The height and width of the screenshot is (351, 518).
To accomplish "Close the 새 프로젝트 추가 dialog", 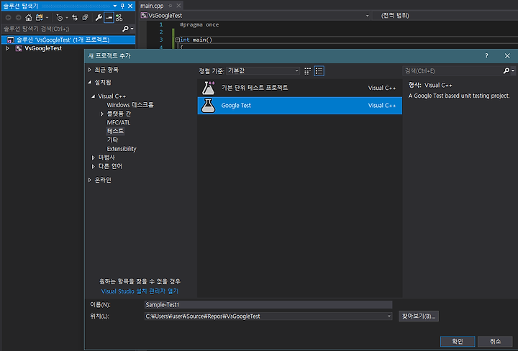I will 507,56.
